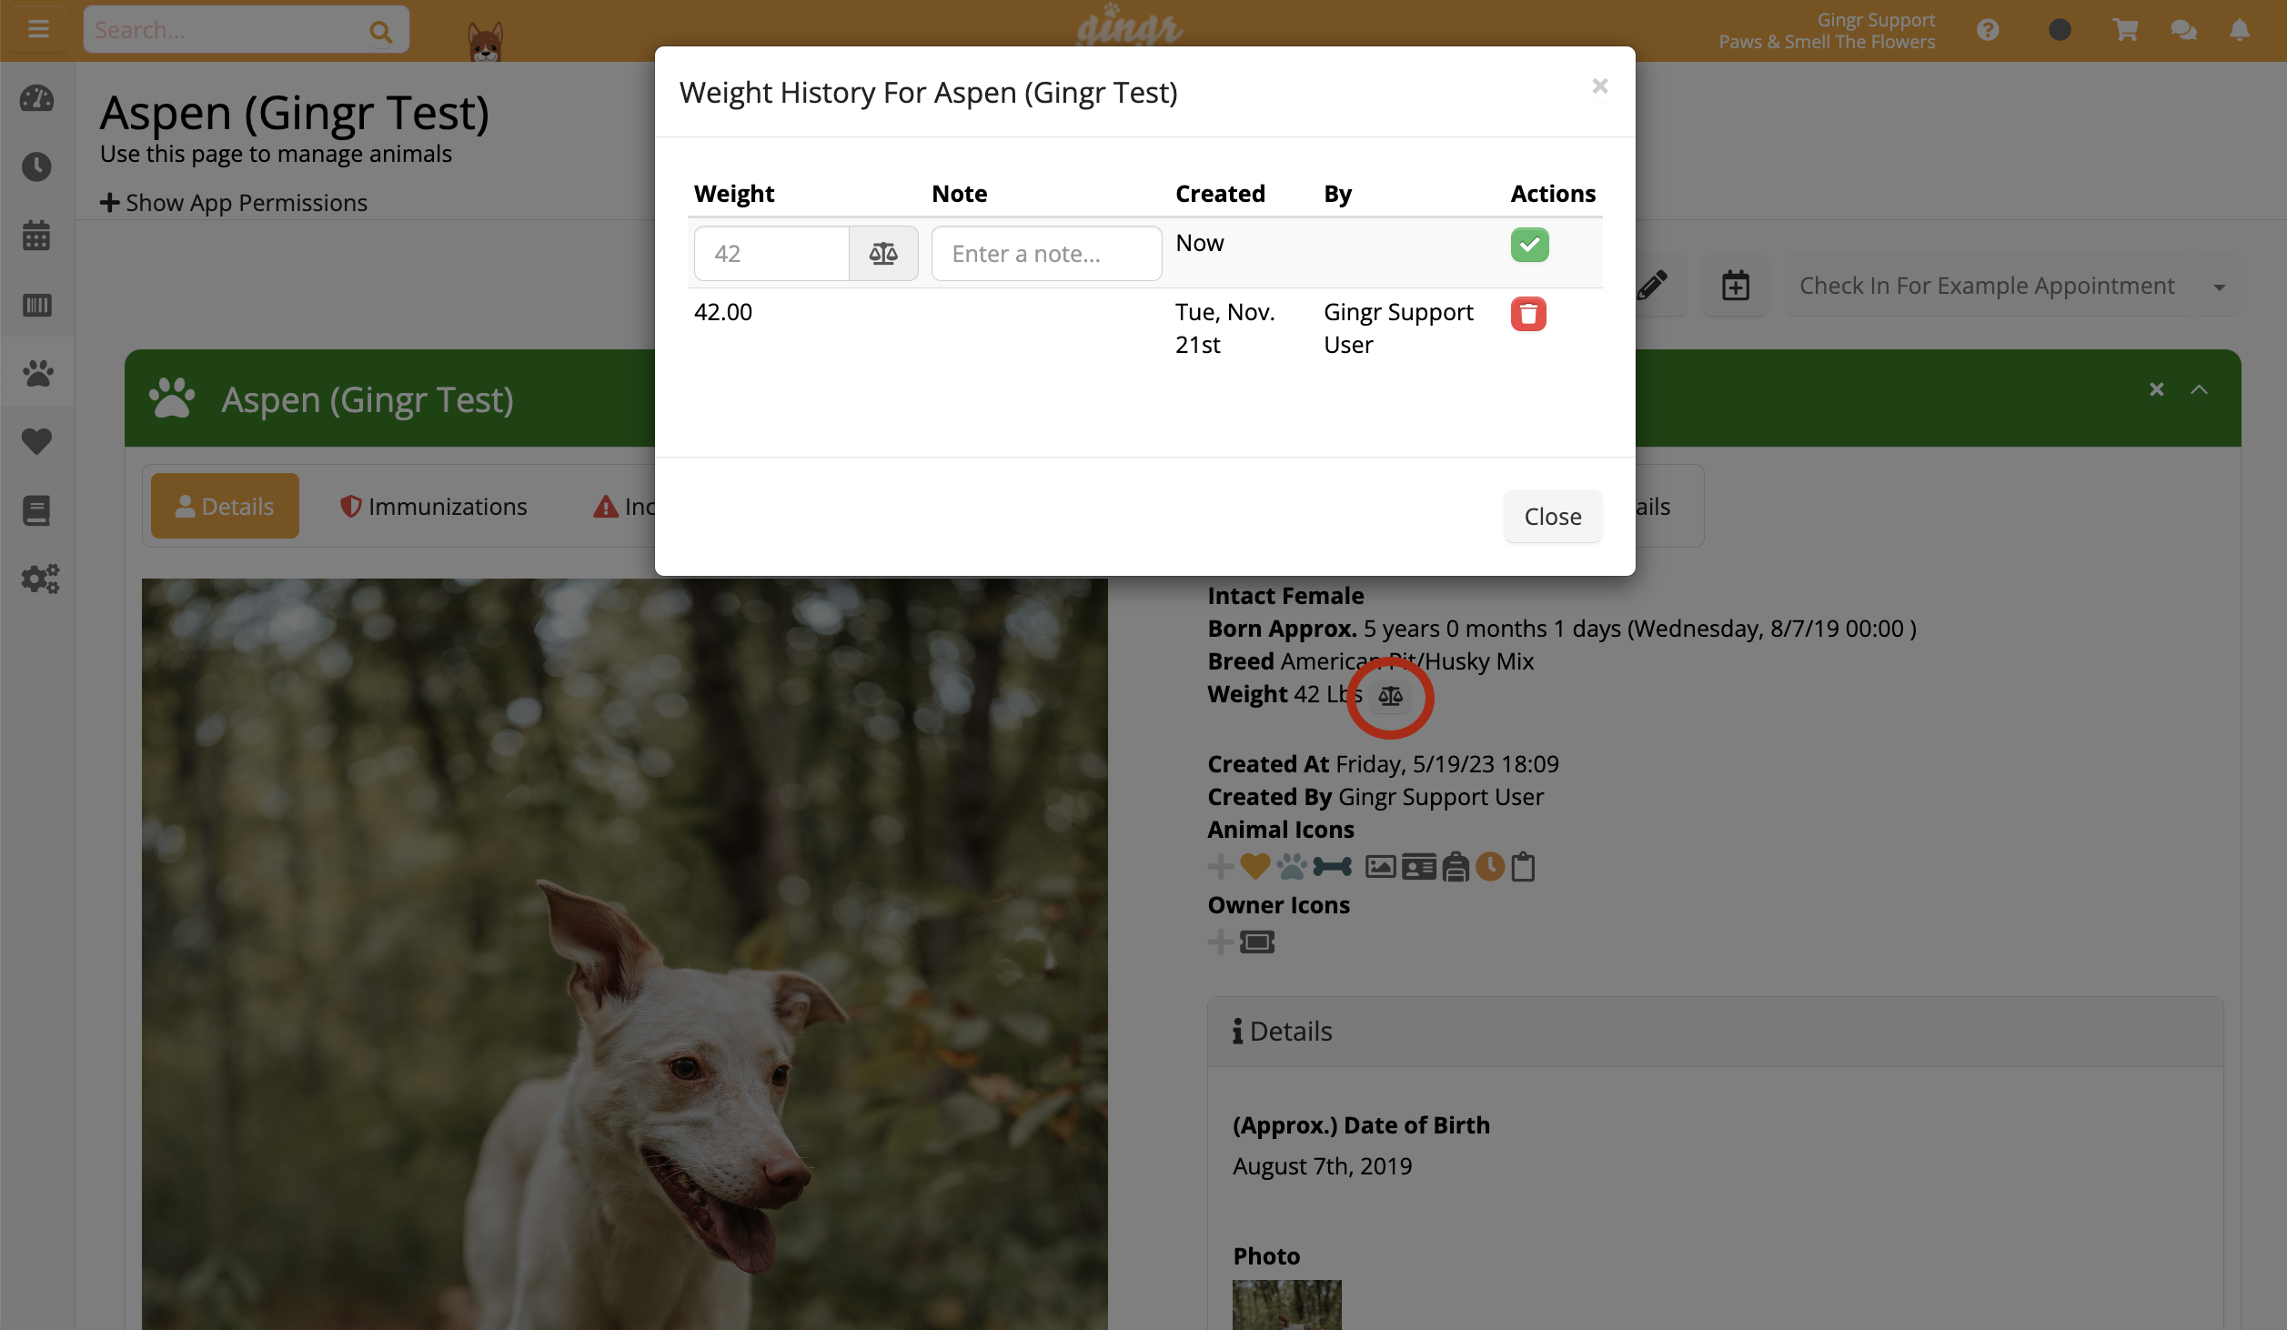Image resolution: width=2287 pixels, height=1330 pixels.
Task: Click the bone animal icon
Action: click(1333, 867)
